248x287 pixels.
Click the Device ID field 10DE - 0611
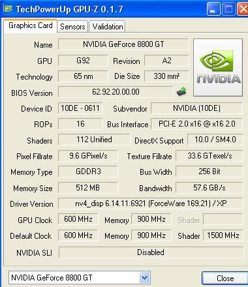tap(80, 108)
